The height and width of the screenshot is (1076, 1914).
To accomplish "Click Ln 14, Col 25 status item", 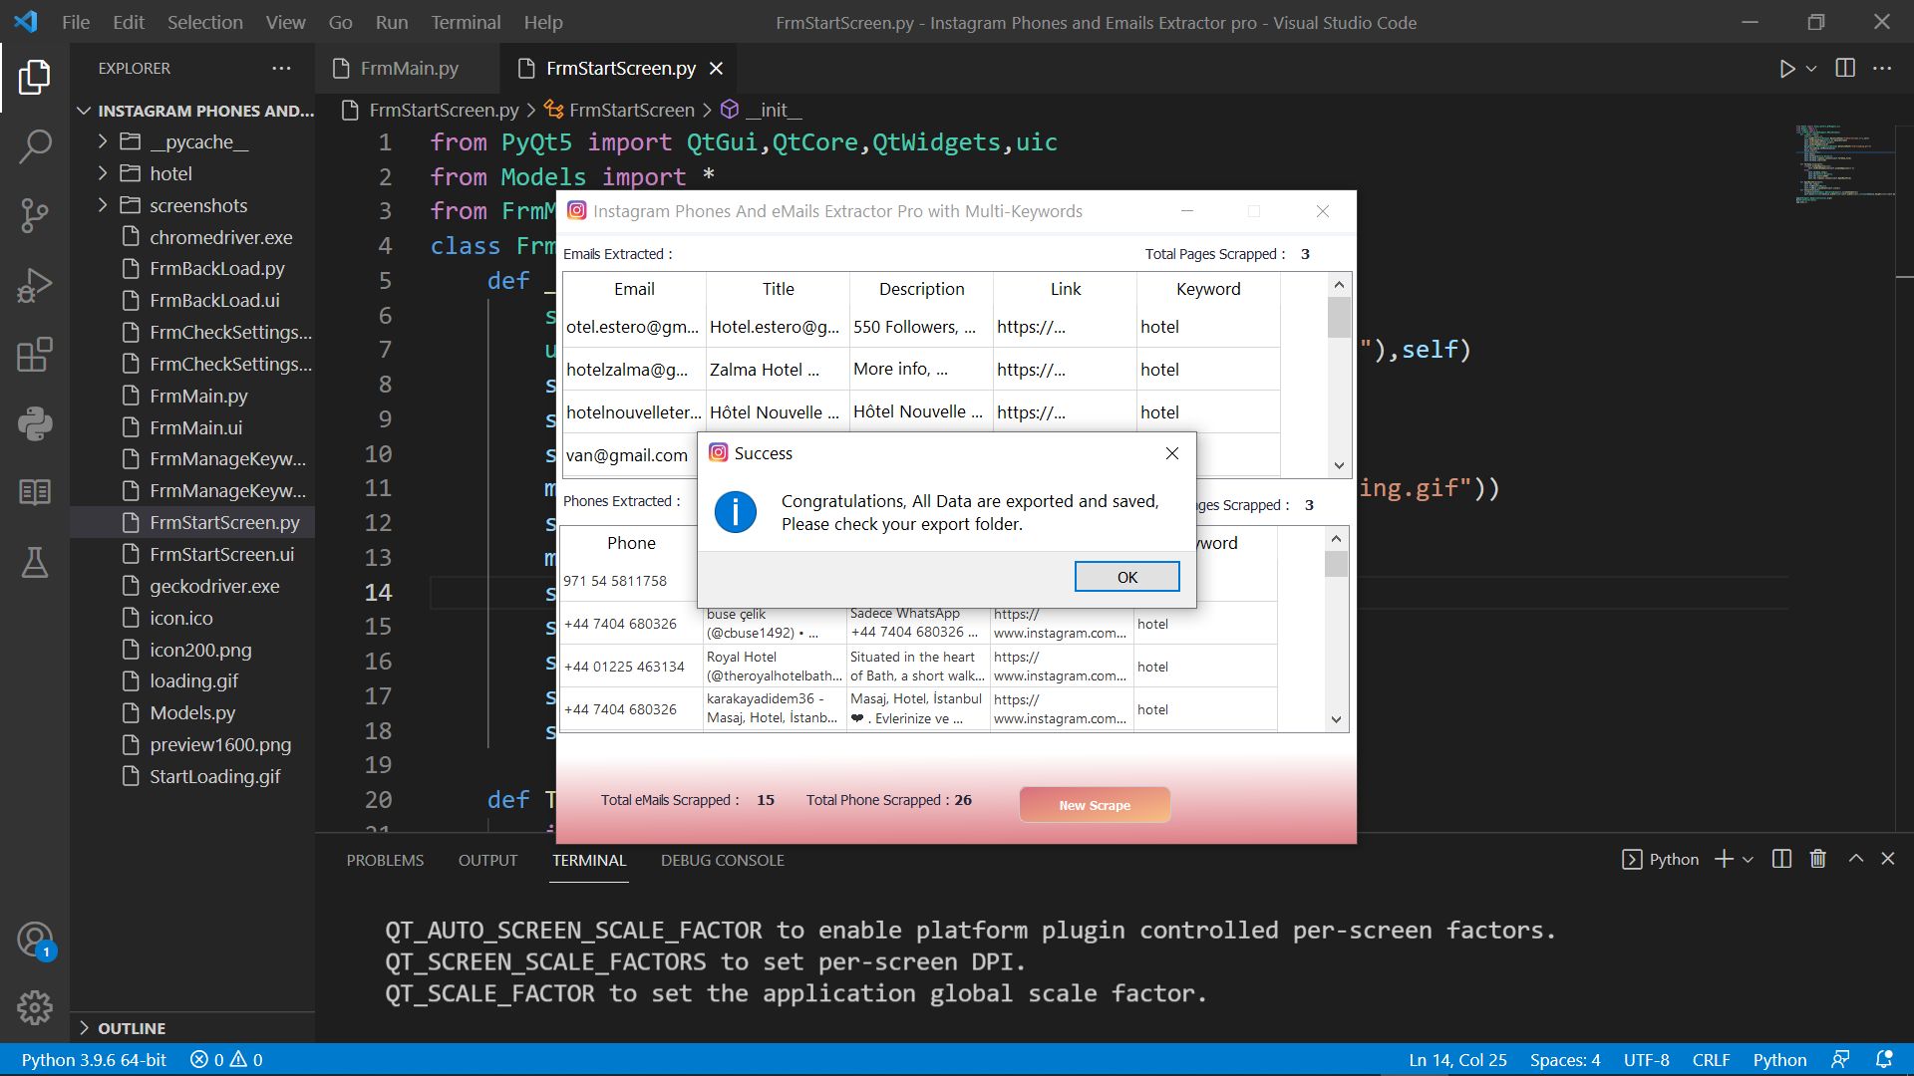I will (1457, 1060).
